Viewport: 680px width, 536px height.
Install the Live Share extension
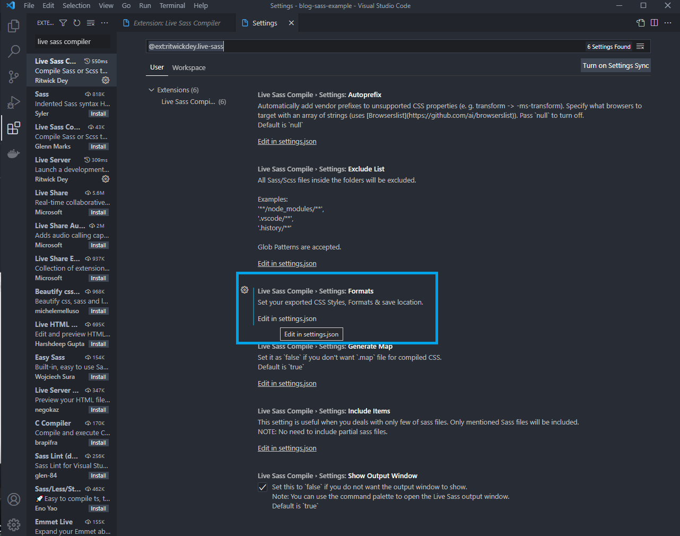[99, 212]
